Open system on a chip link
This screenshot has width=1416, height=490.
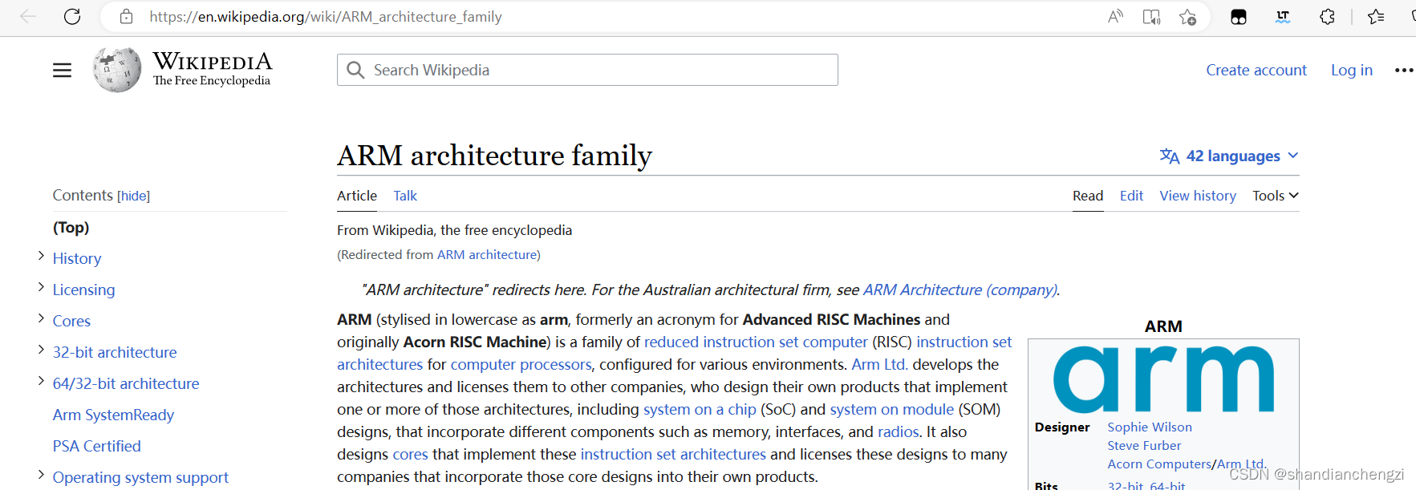pyautogui.click(x=700, y=409)
